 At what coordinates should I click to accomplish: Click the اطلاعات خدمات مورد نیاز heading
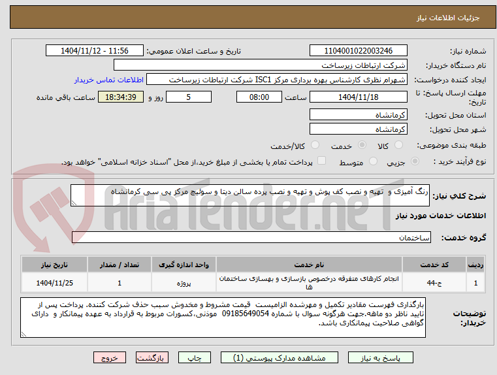pyautogui.click(x=440, y=216)
